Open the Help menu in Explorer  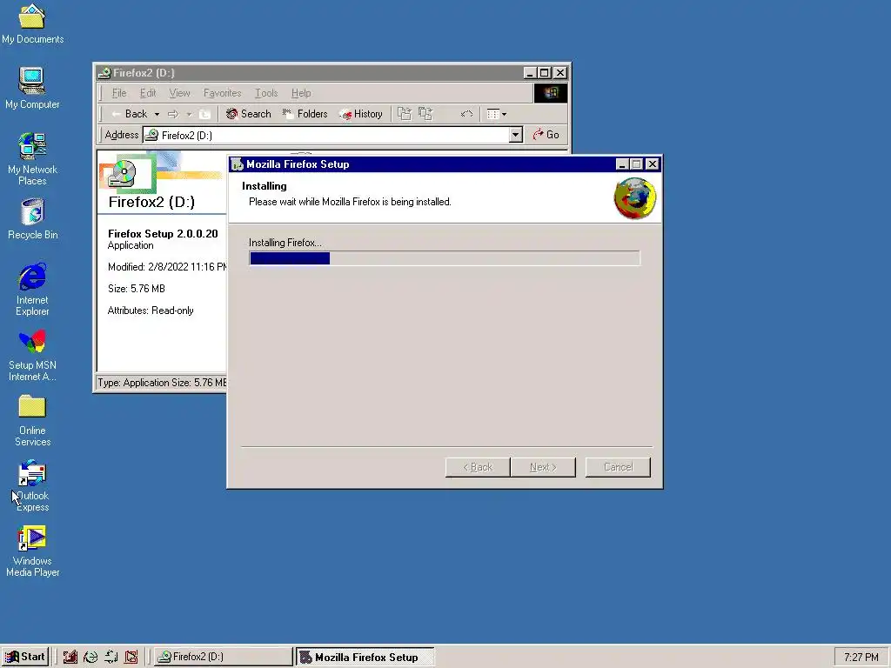pyautogui.click(x=300, y=93)
